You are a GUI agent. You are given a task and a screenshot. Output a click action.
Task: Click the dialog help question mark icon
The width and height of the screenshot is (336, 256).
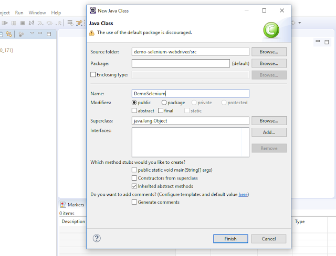[x=97, y=238]
